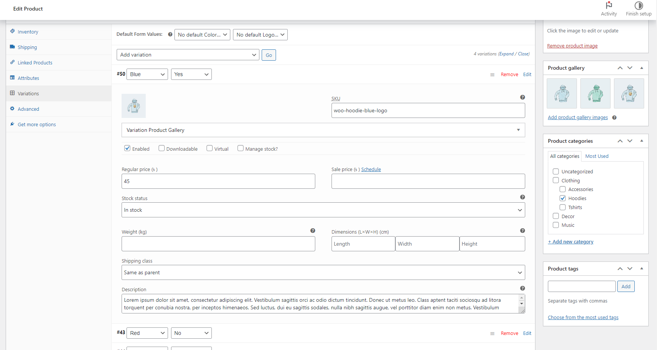Click the Weight help question icon
This screenshot has width=657, height=350.
(313, 231)
